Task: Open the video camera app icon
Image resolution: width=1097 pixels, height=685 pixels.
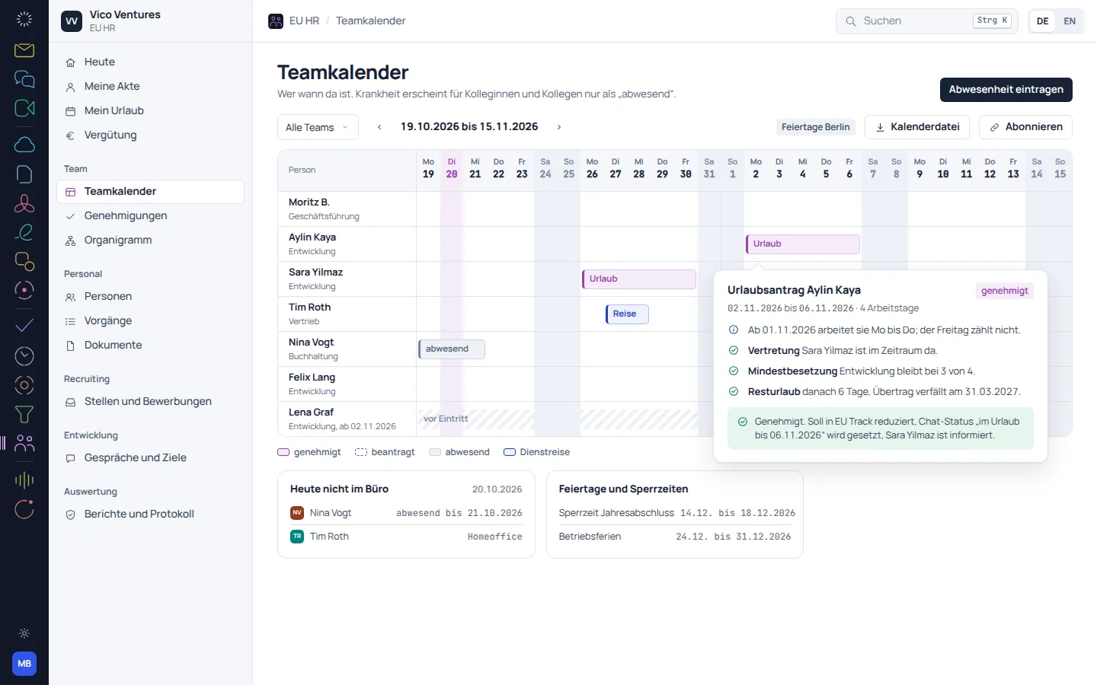Action: (x=24, y=108)
